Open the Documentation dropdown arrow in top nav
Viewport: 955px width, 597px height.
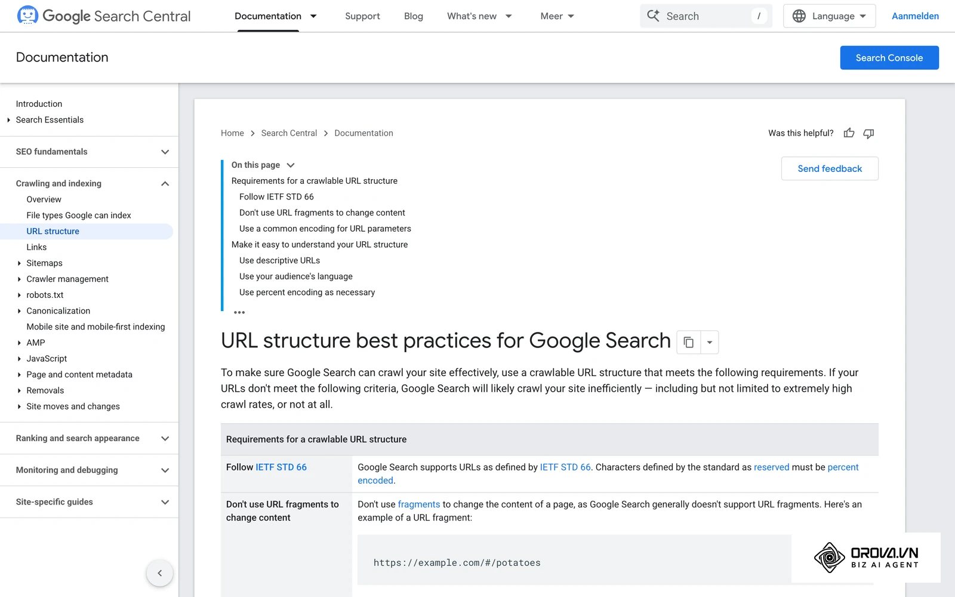point(313,16)
